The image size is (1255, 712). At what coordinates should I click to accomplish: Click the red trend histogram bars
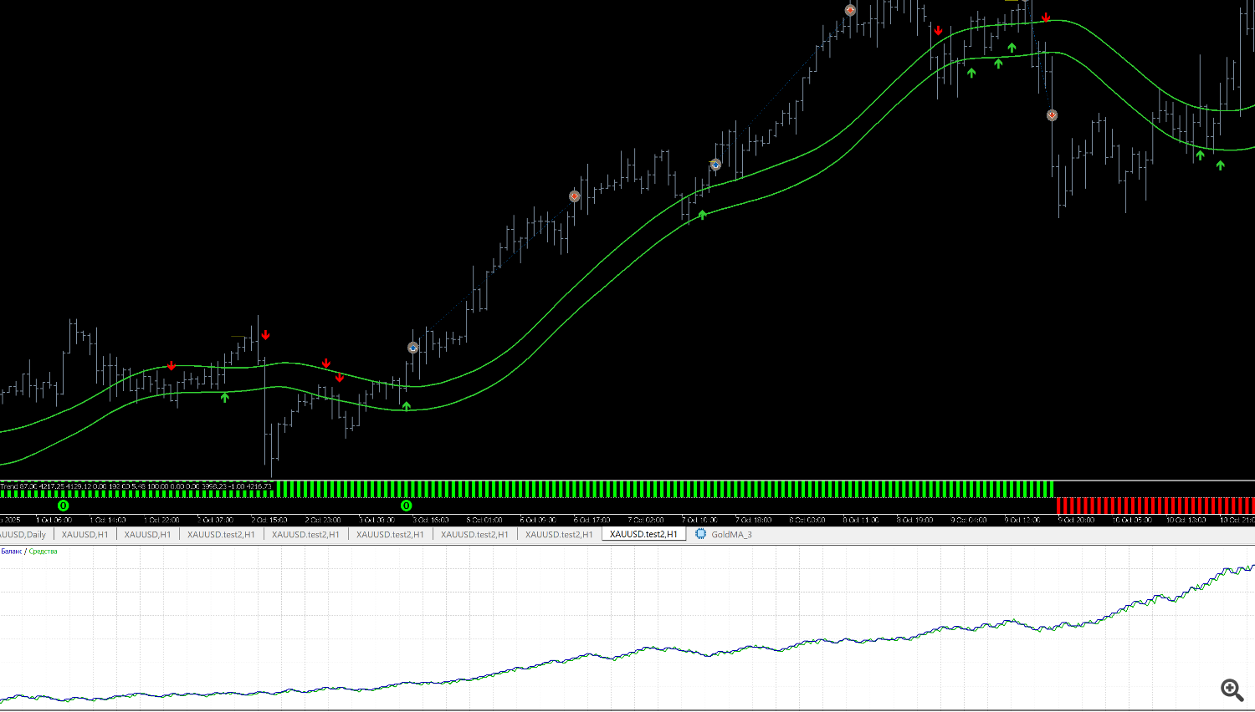click(x=1155, y=506)
